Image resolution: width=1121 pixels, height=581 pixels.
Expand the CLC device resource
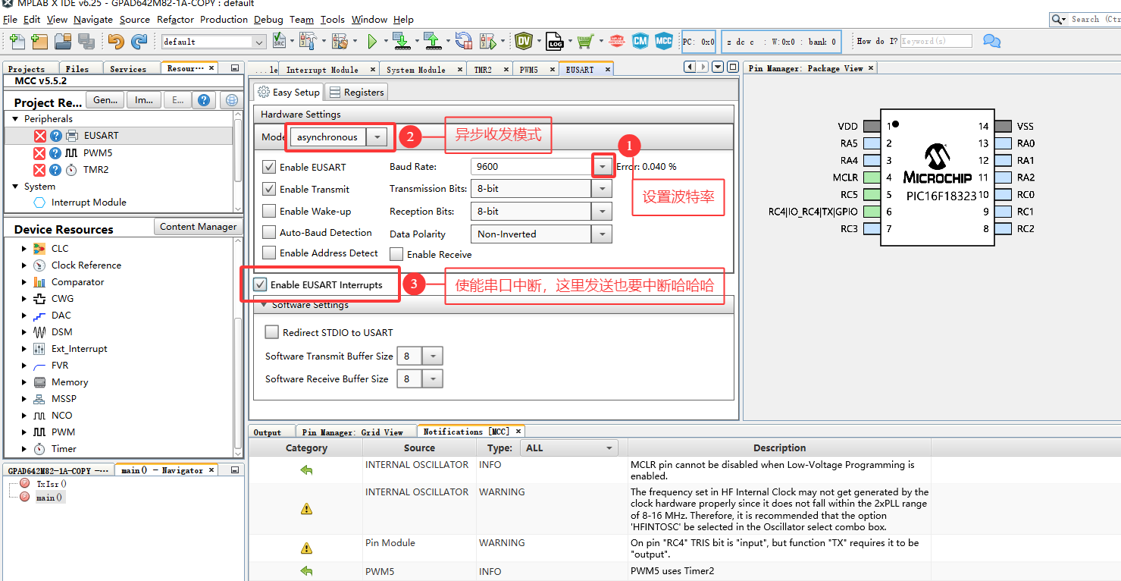tap(23, 249)
